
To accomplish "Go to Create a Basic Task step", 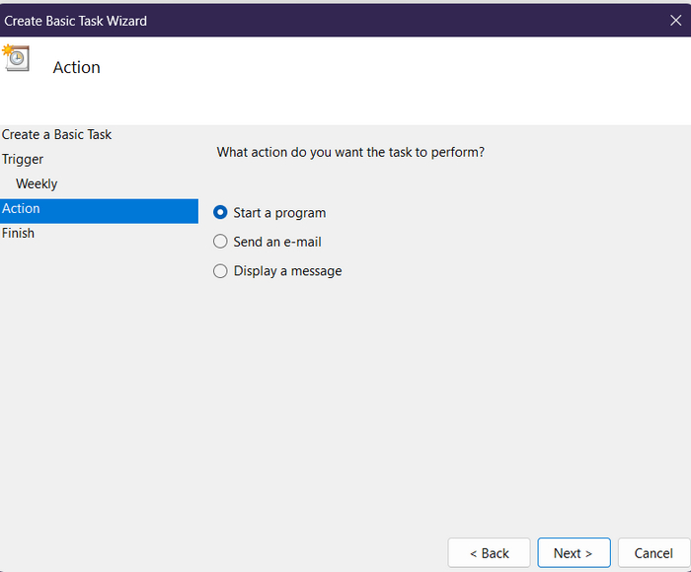I will coord(57,134).
